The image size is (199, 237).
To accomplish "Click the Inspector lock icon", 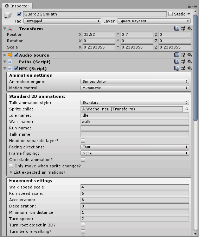I will 189,6.
